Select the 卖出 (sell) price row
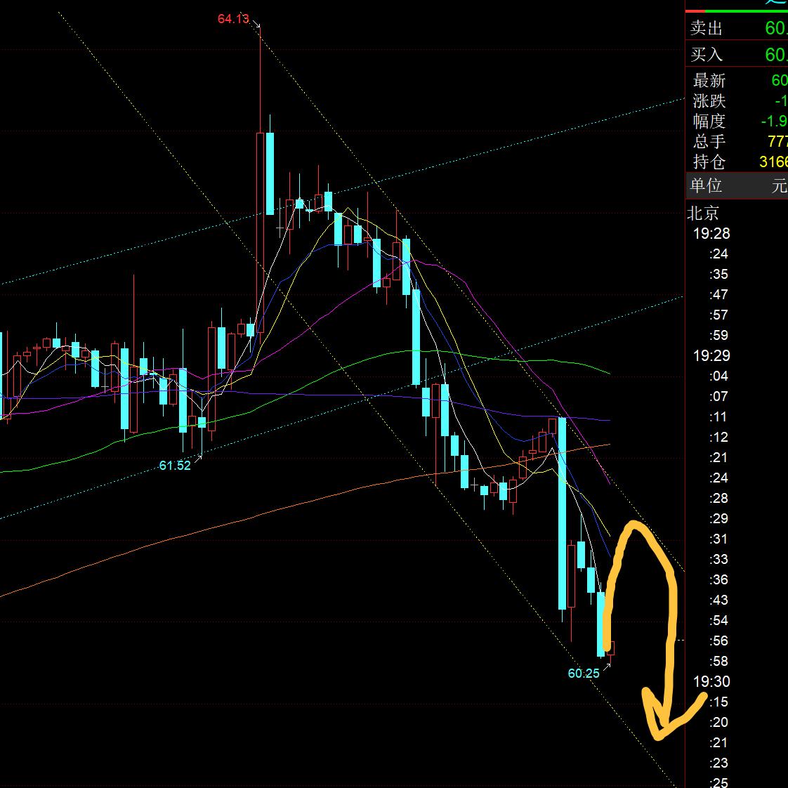This screenshot has height=788, width=788. (736, 28)
